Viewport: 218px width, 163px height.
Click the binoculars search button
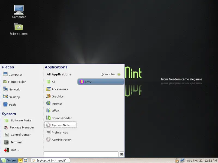pos(122,154)
